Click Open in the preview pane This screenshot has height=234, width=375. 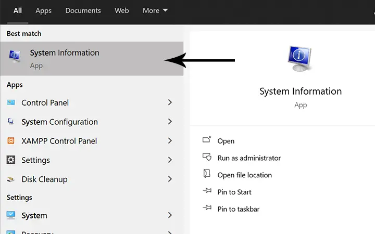tap(226, 141)
